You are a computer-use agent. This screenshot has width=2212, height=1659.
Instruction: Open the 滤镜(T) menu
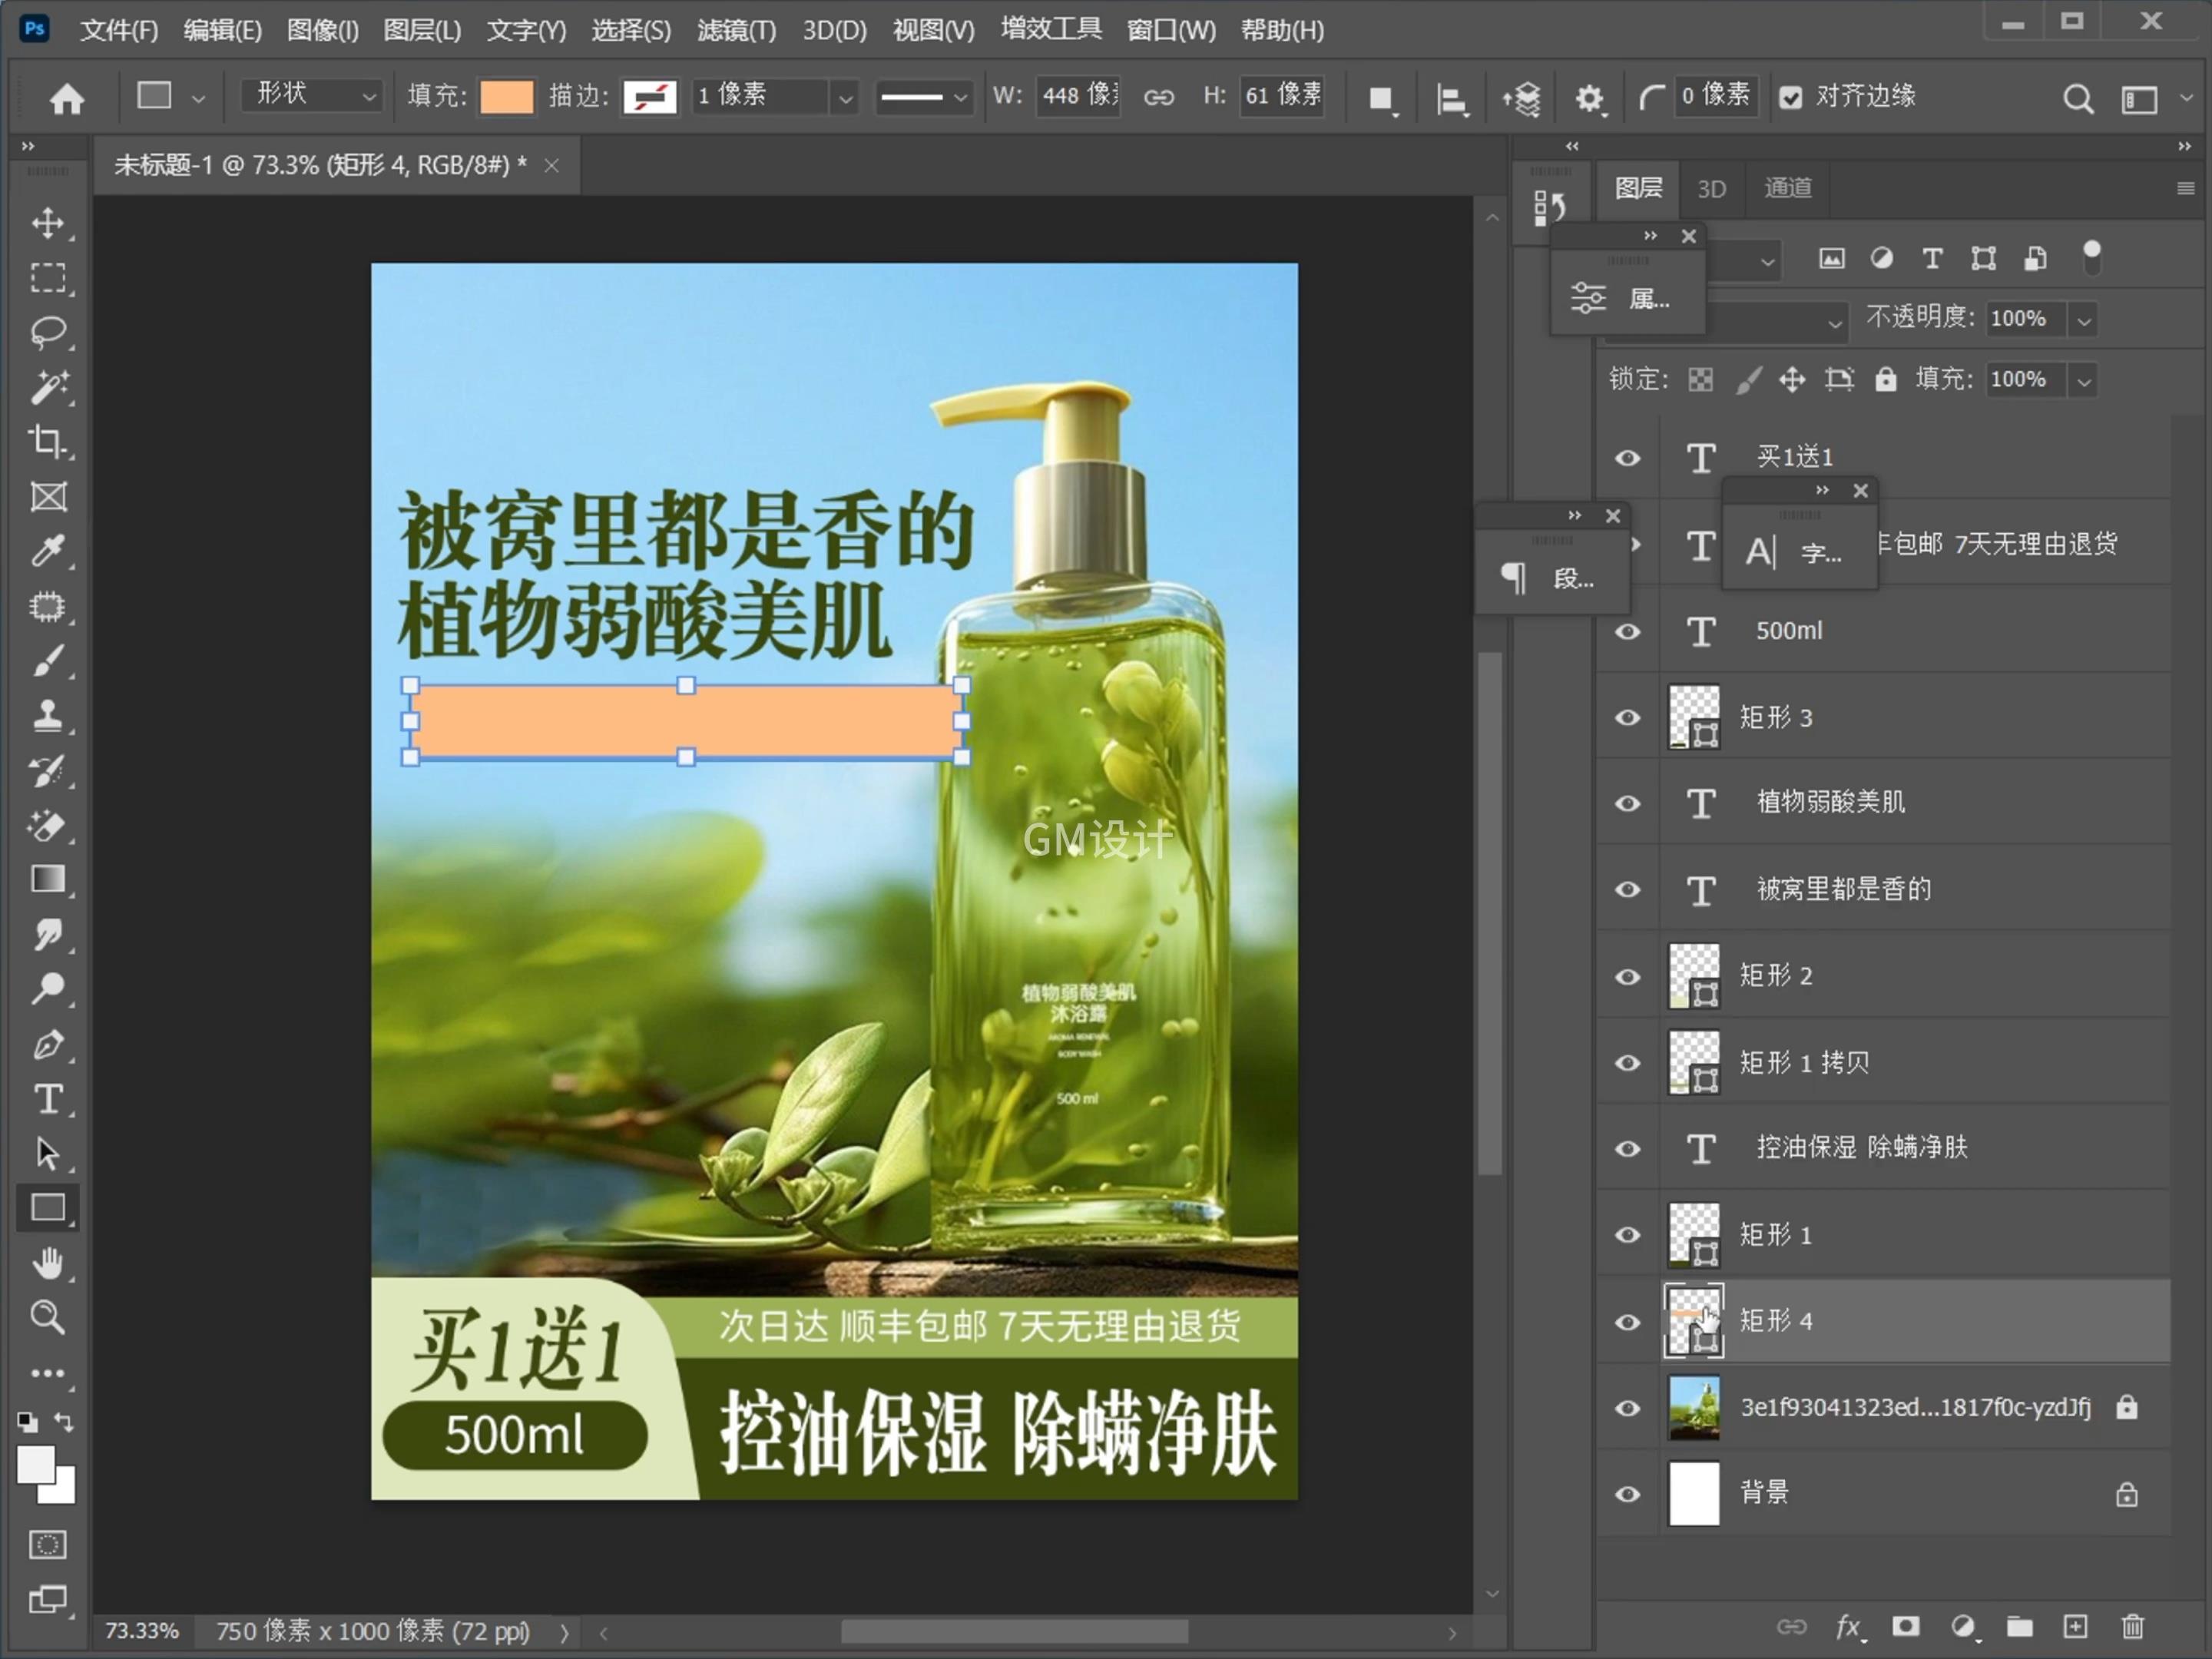pyautogui.click(x=736, y=30)
